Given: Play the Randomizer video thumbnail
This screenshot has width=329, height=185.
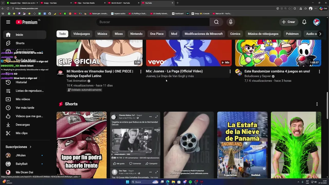Looking at the screenshot, I should coord(278,53).
